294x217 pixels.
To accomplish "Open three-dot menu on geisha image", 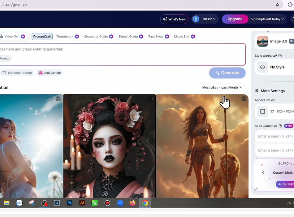I will 151,99.
